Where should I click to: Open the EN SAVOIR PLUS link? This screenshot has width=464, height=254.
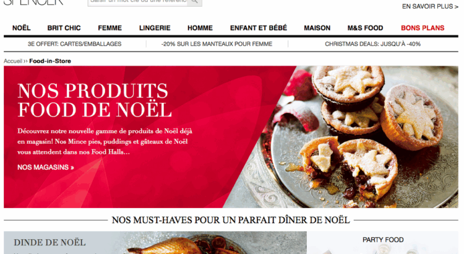coord(430,7)
